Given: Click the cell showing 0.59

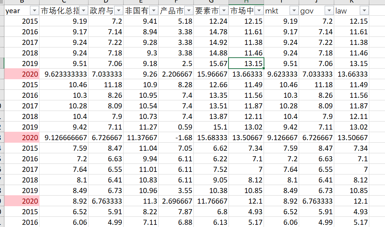Looking at the screenshot, I should pos(176,127).
